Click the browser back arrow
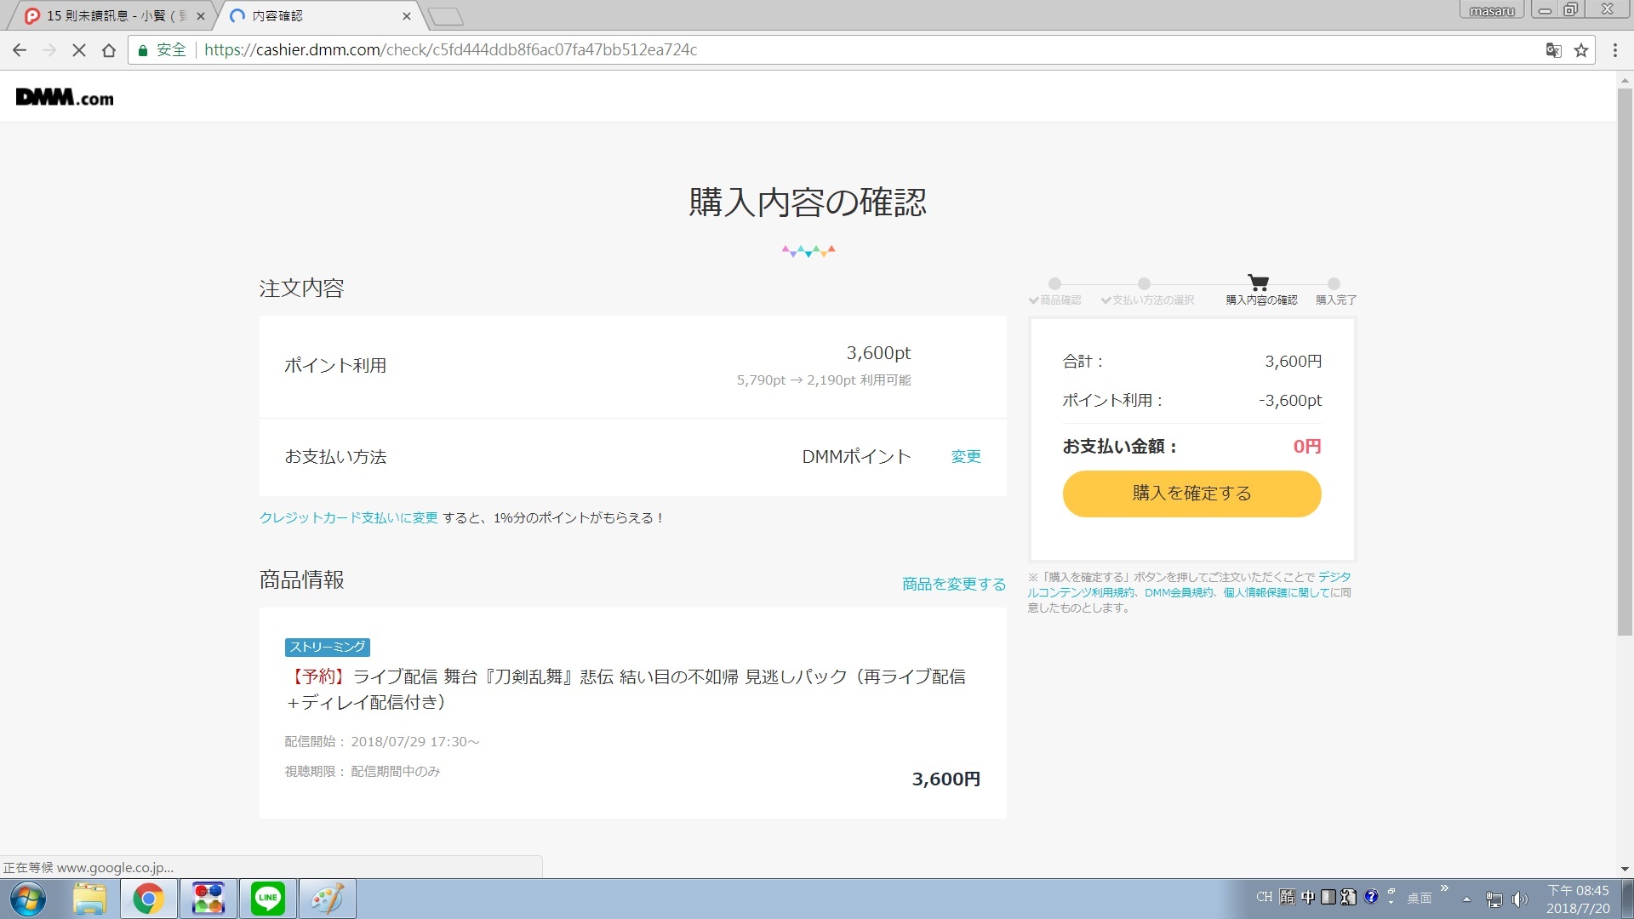The height and width of the screenshot is (919, 1634). [x=20, y=50]
